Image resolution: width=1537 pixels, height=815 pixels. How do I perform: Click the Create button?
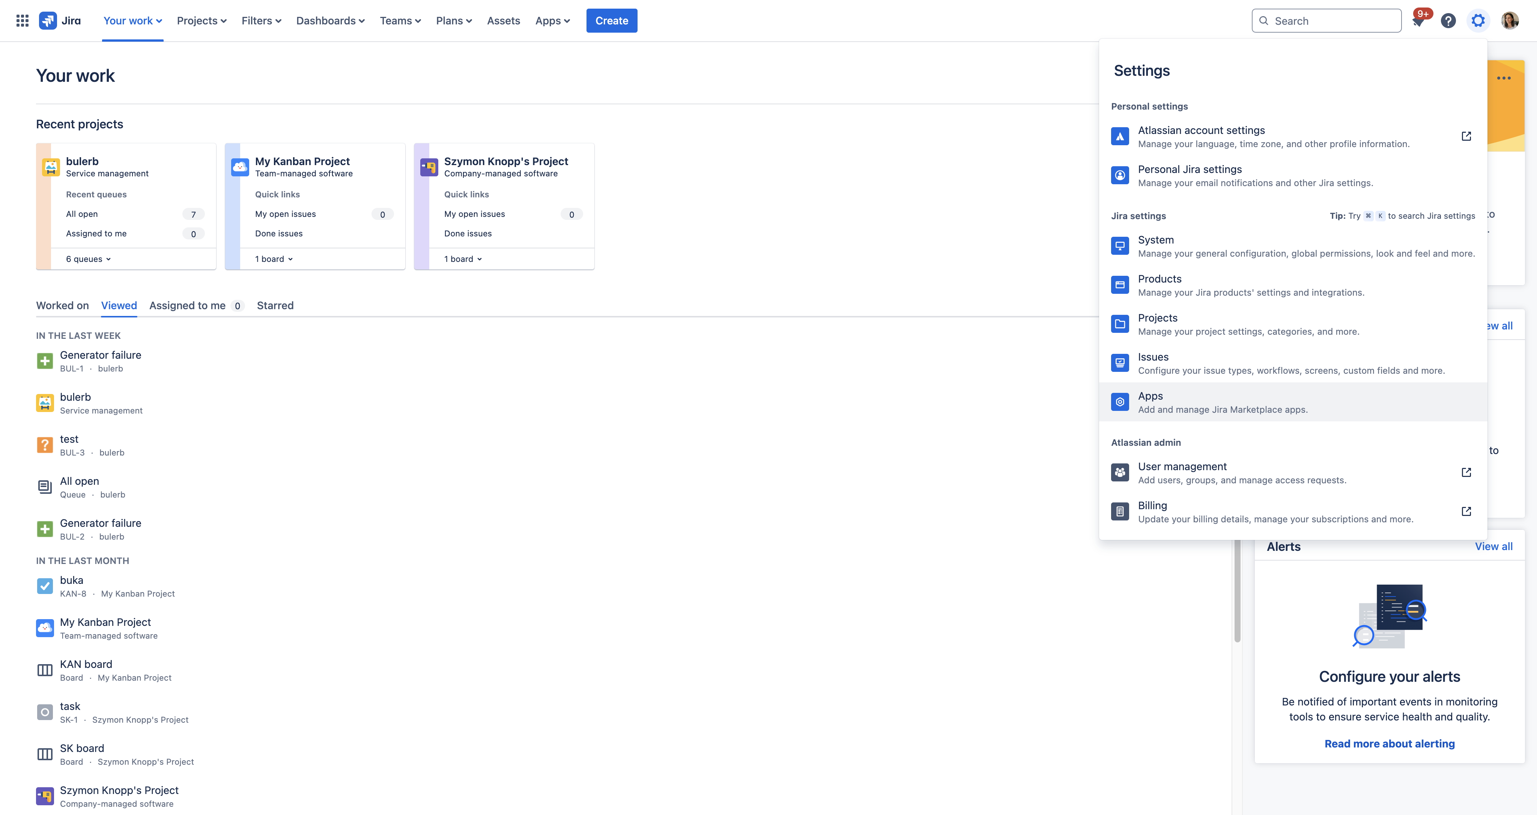pyautogui.click(x=612, y=21)
